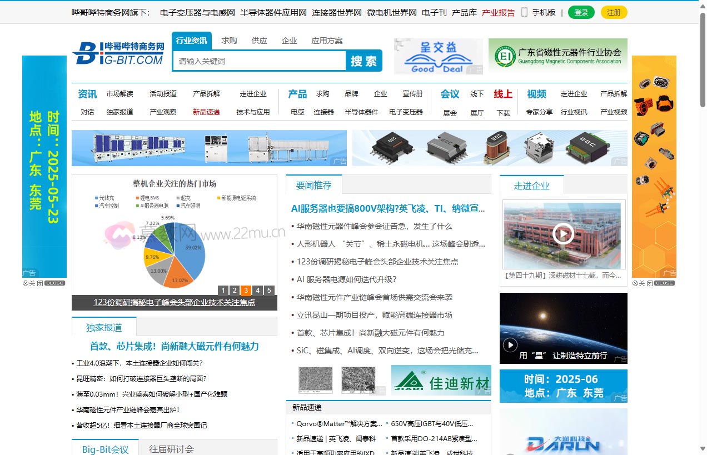Click the 搜索 search button magnifier
The height and width of the screenshot is (455, 707).
click(364, 61)
